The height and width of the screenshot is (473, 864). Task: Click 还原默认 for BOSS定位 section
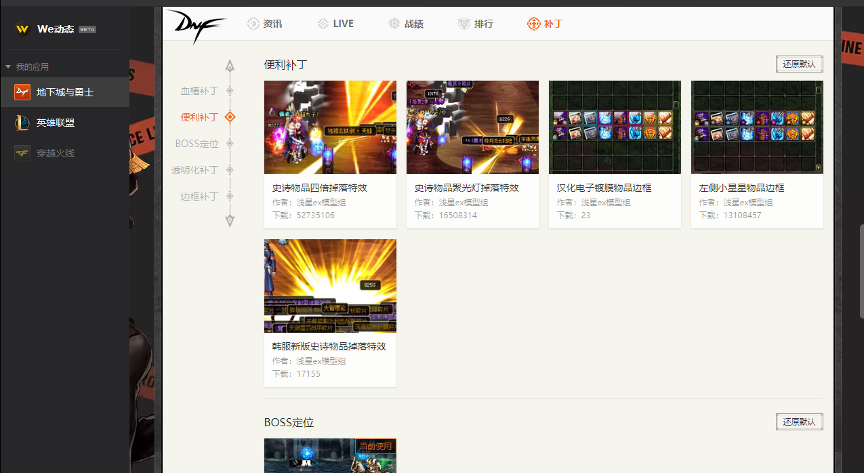coord(800,421)
